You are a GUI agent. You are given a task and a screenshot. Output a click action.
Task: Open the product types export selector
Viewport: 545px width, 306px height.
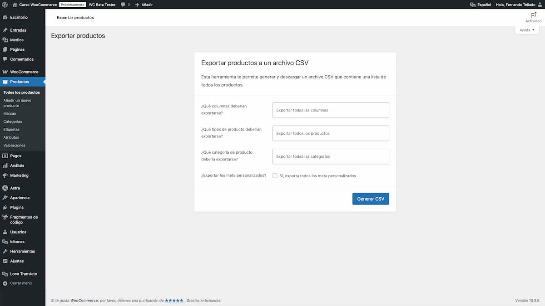(330, 133)
